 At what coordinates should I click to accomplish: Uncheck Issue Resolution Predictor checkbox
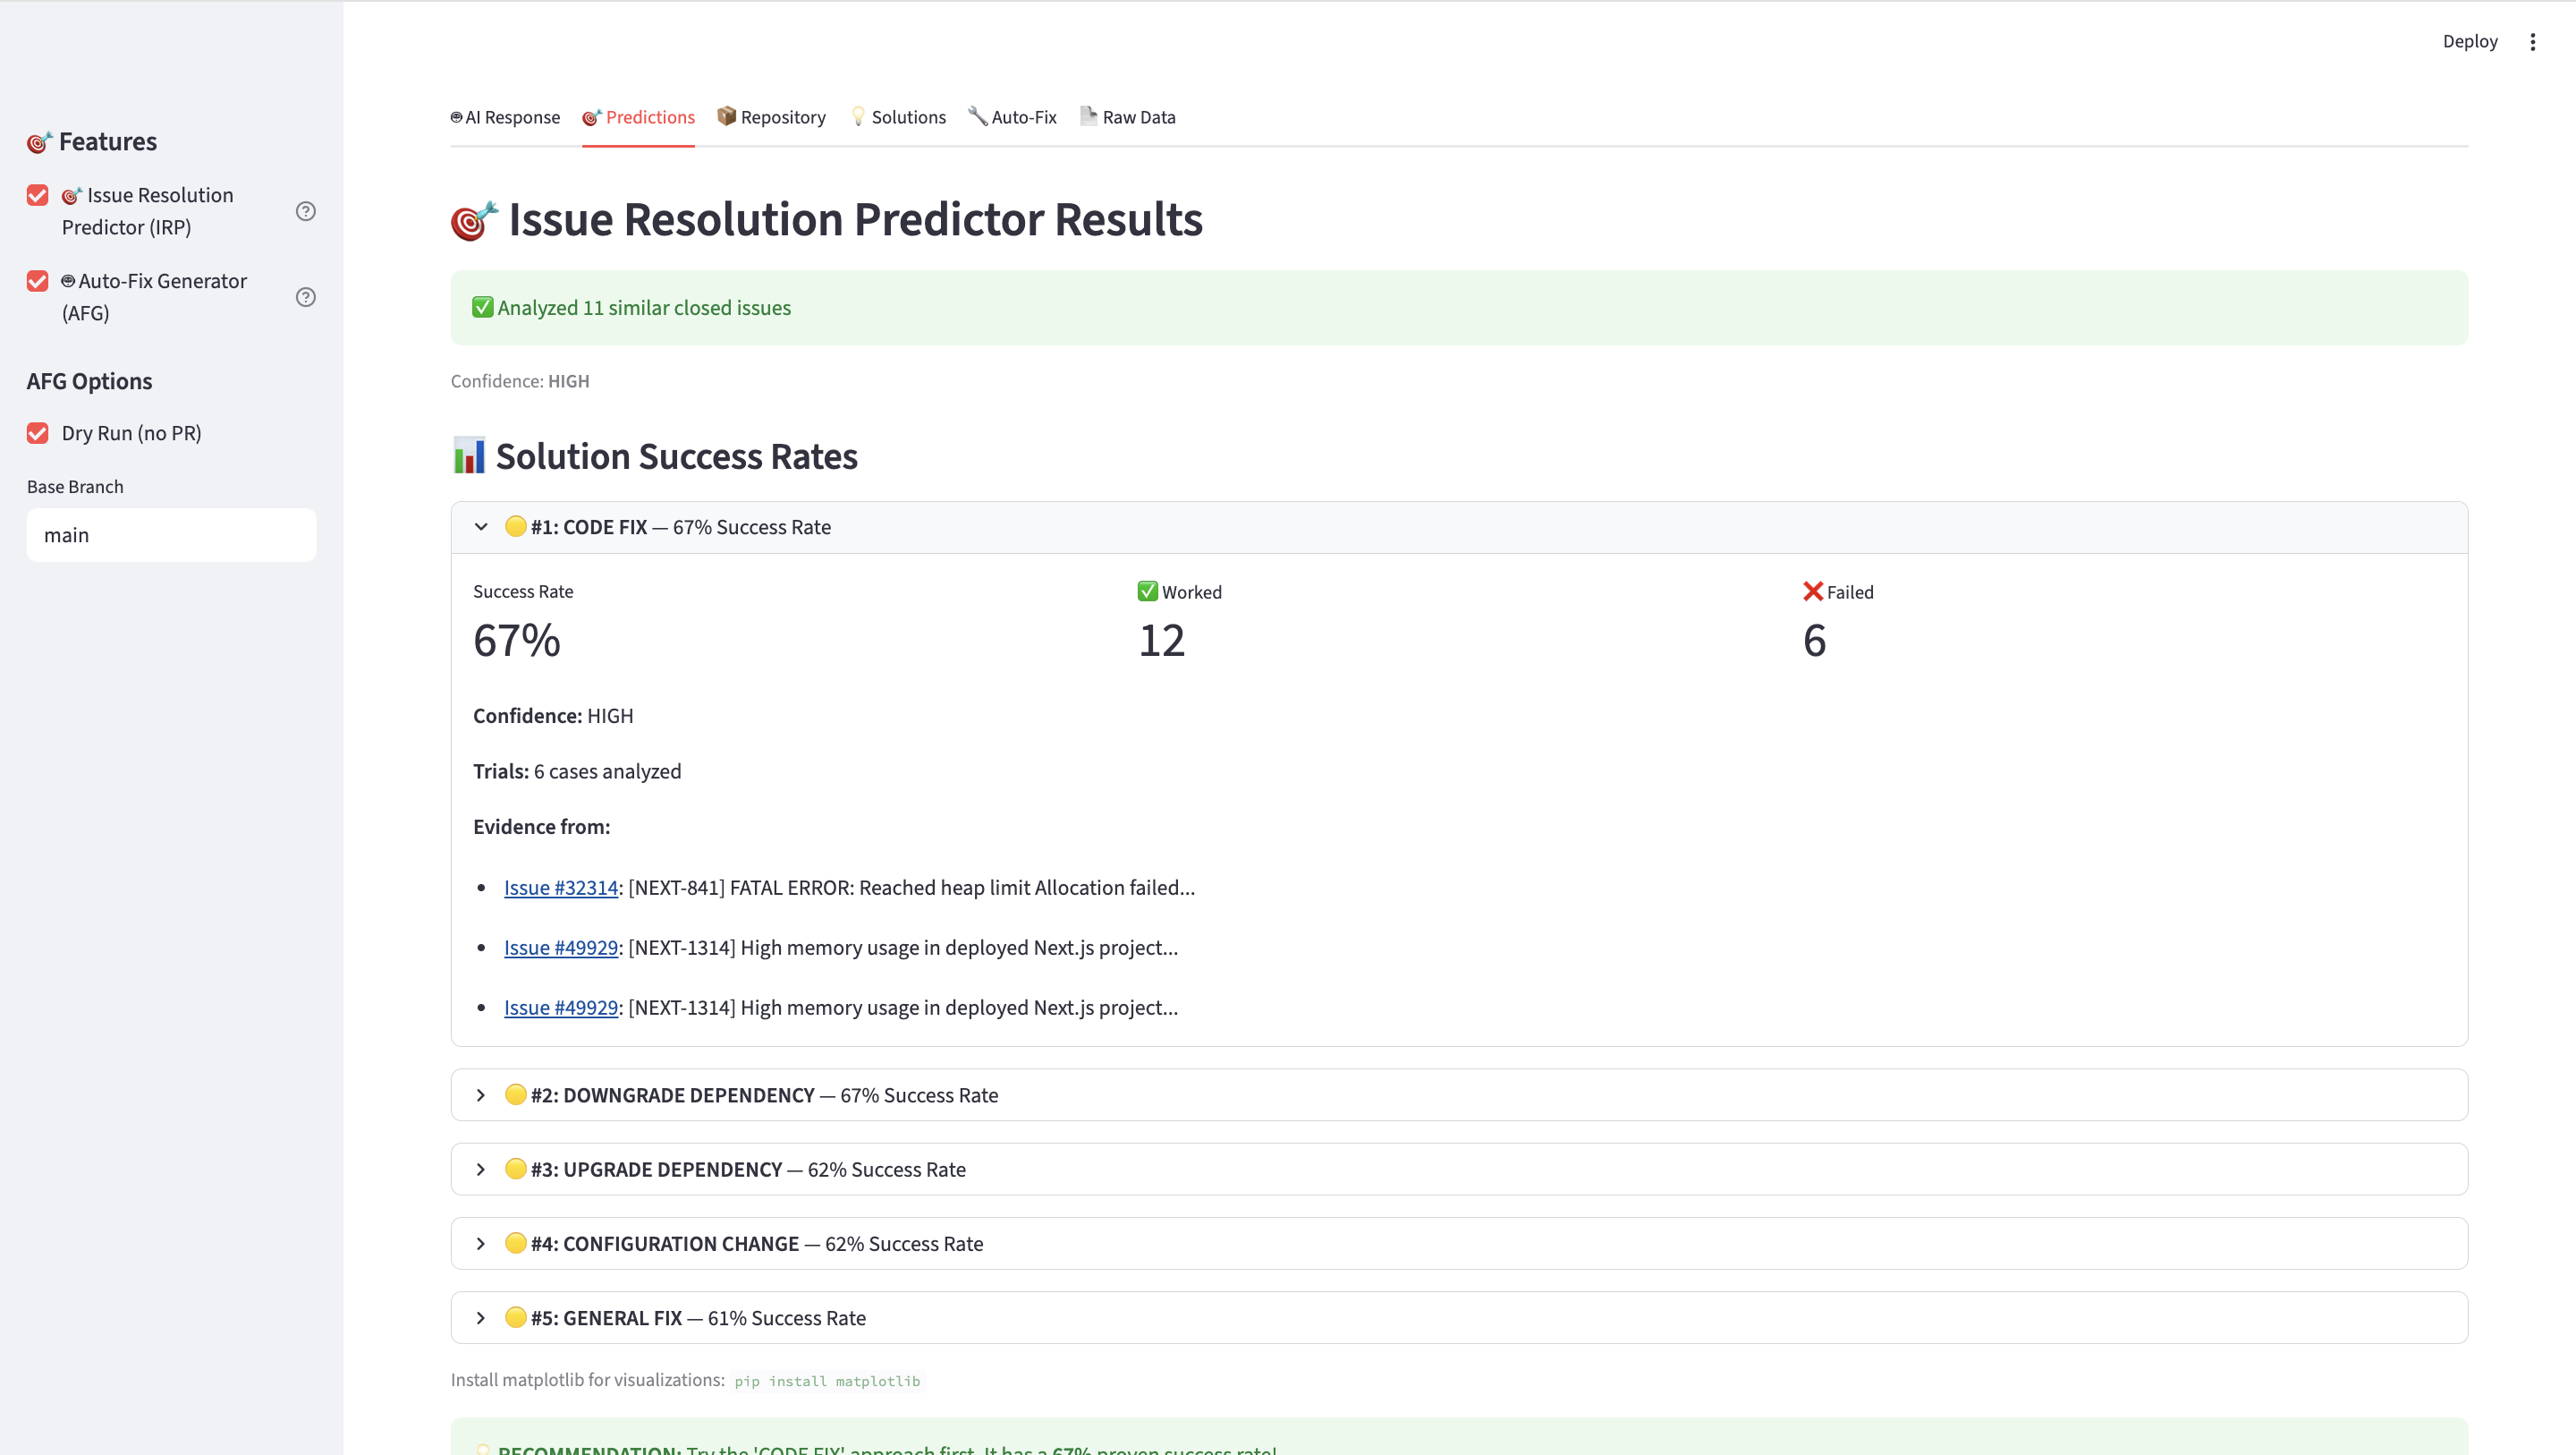[x=38, y=195]
